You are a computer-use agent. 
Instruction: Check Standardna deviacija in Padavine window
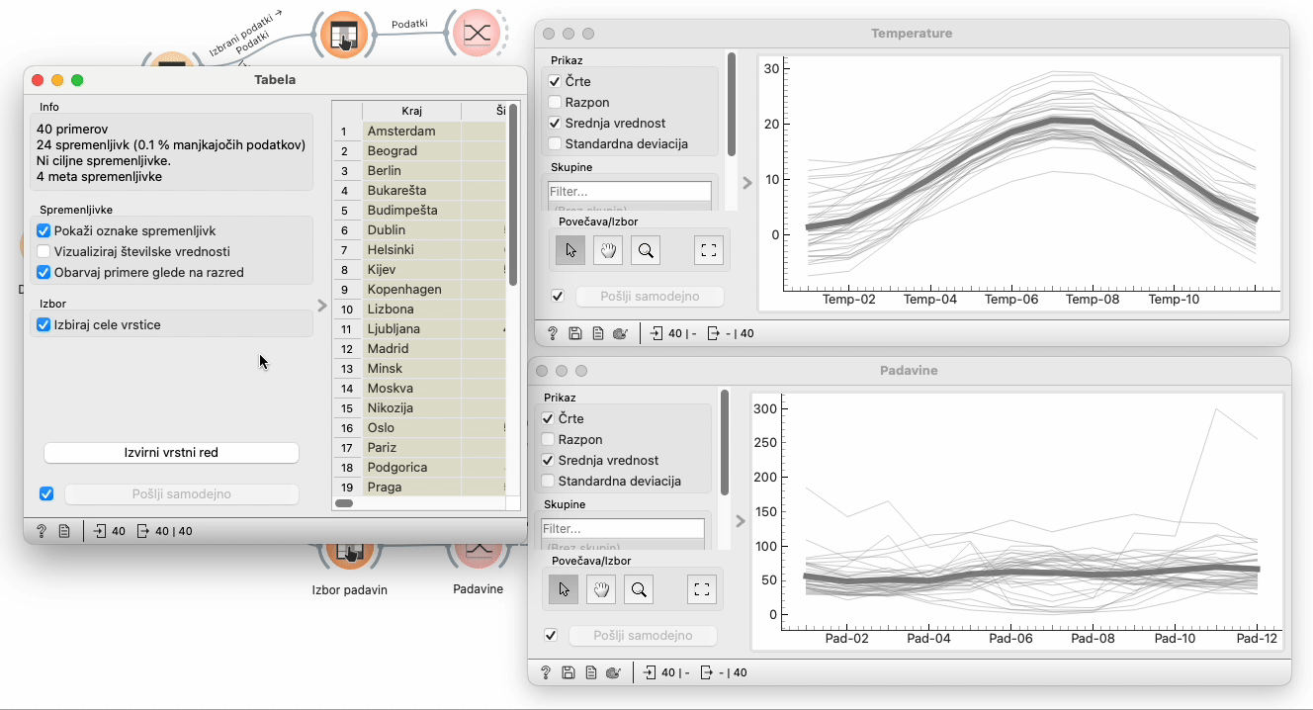[x=548, y=482]
